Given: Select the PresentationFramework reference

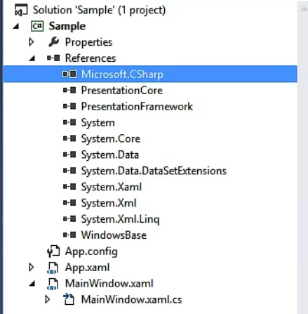Looking at the screenshot, I should tap(137, 107).
